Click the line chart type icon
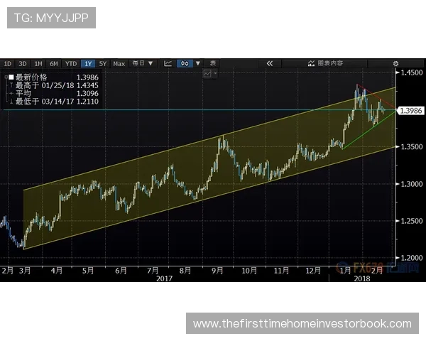 [x=168, y=63]
